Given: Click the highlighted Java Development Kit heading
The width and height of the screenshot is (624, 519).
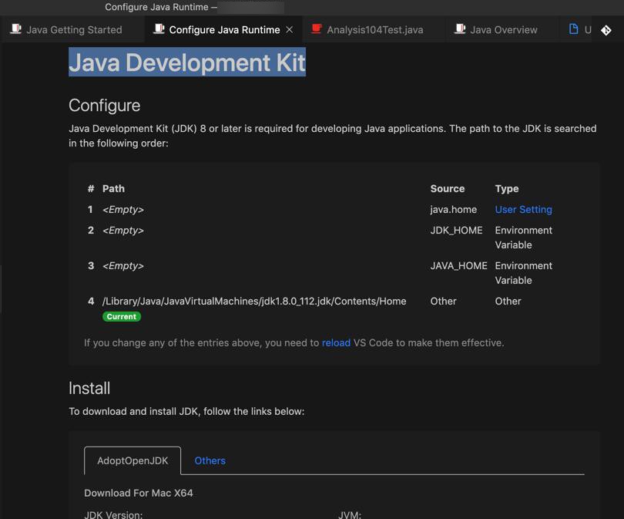Looking at the screenshot, I should point(187,62).
